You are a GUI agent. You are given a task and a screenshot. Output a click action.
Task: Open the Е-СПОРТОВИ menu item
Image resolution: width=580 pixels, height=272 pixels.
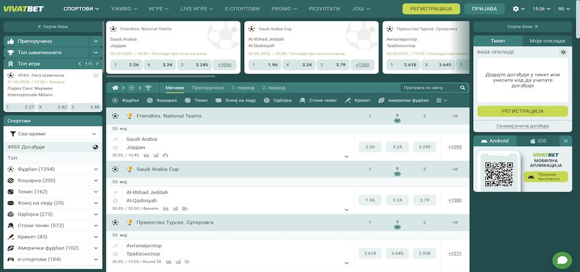(242, 8)
